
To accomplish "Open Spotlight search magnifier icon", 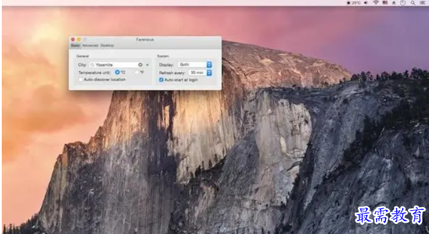I will (413, 3).
